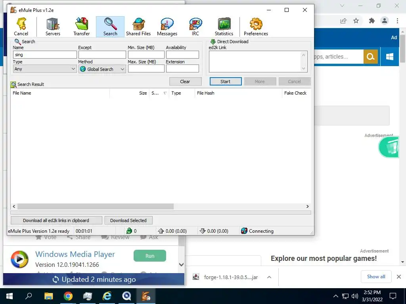Click the left arrow of results scrollbar
Image resolution: width=406 pixels, height=304 pixels.
click(14, 206)
